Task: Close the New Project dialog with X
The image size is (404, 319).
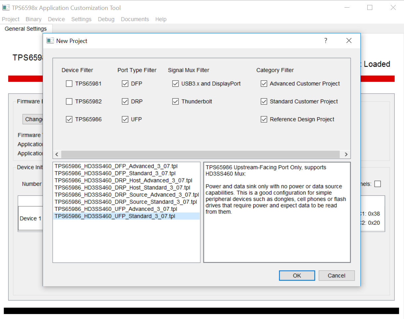Action: click(x=349, y=41)
